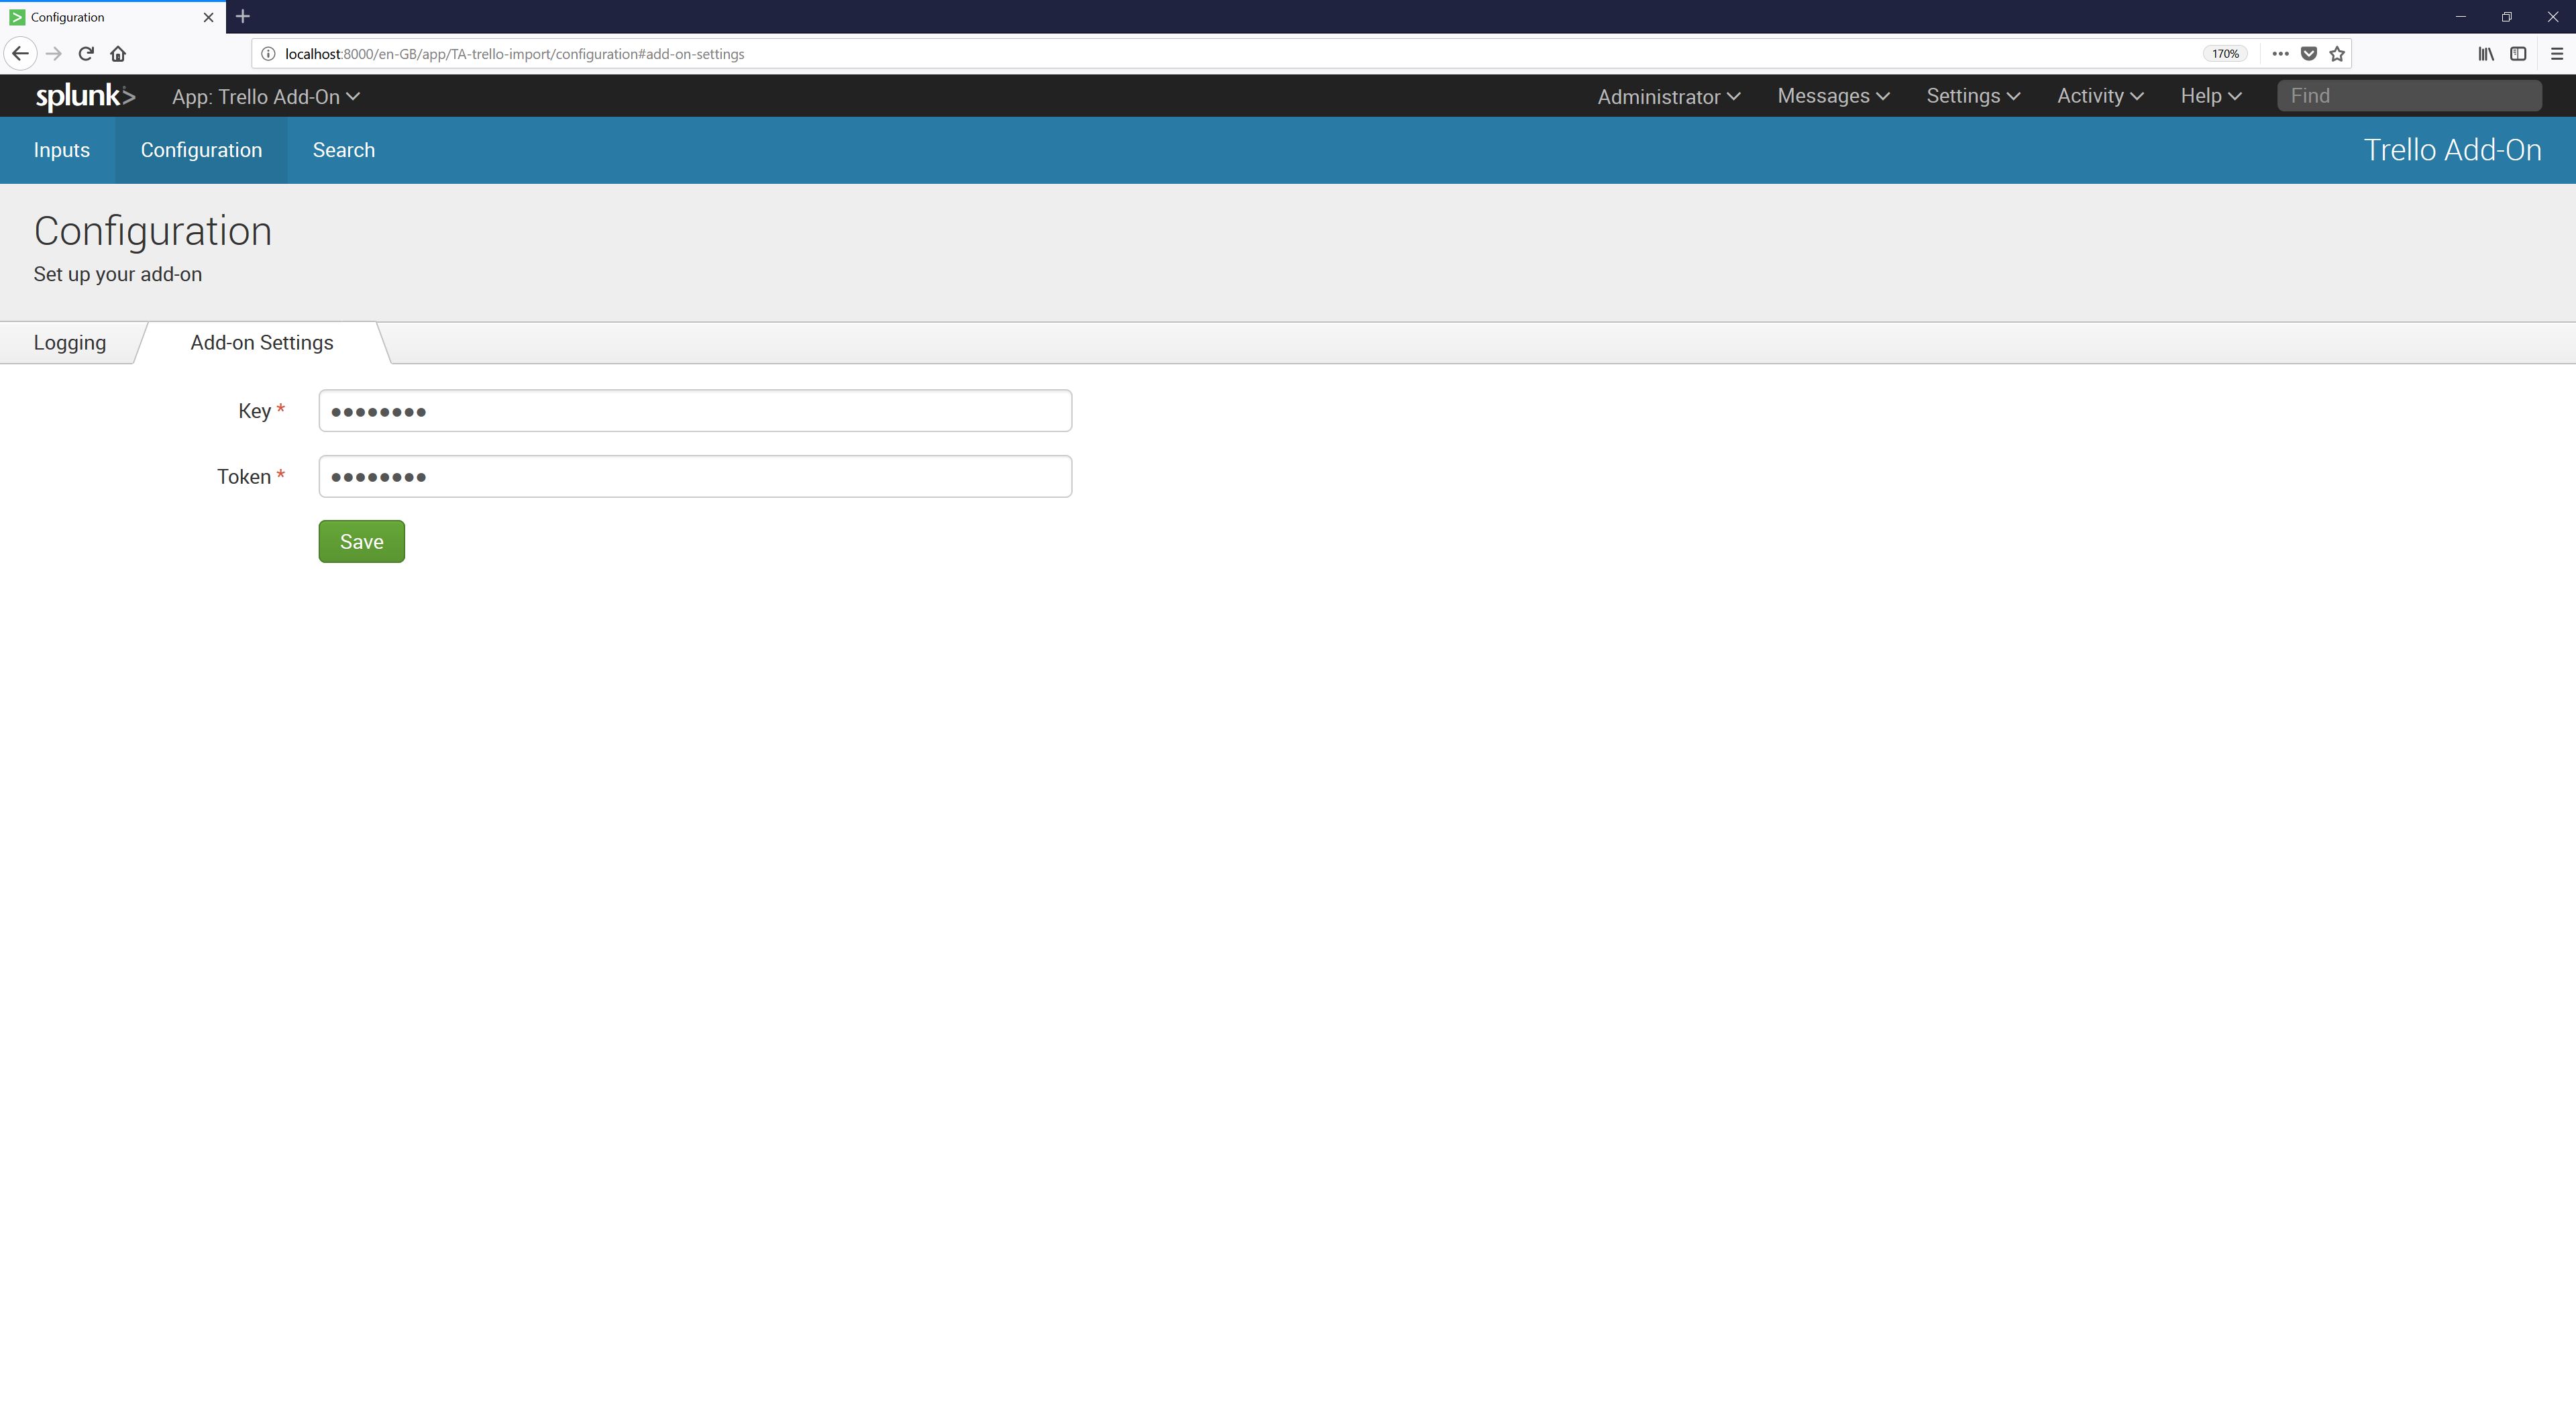Expand the Help menu
Screen dimensions: 2576x1409
click(2211, 96)
